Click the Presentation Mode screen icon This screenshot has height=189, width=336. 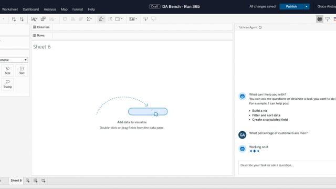click(x=154, y=19)
